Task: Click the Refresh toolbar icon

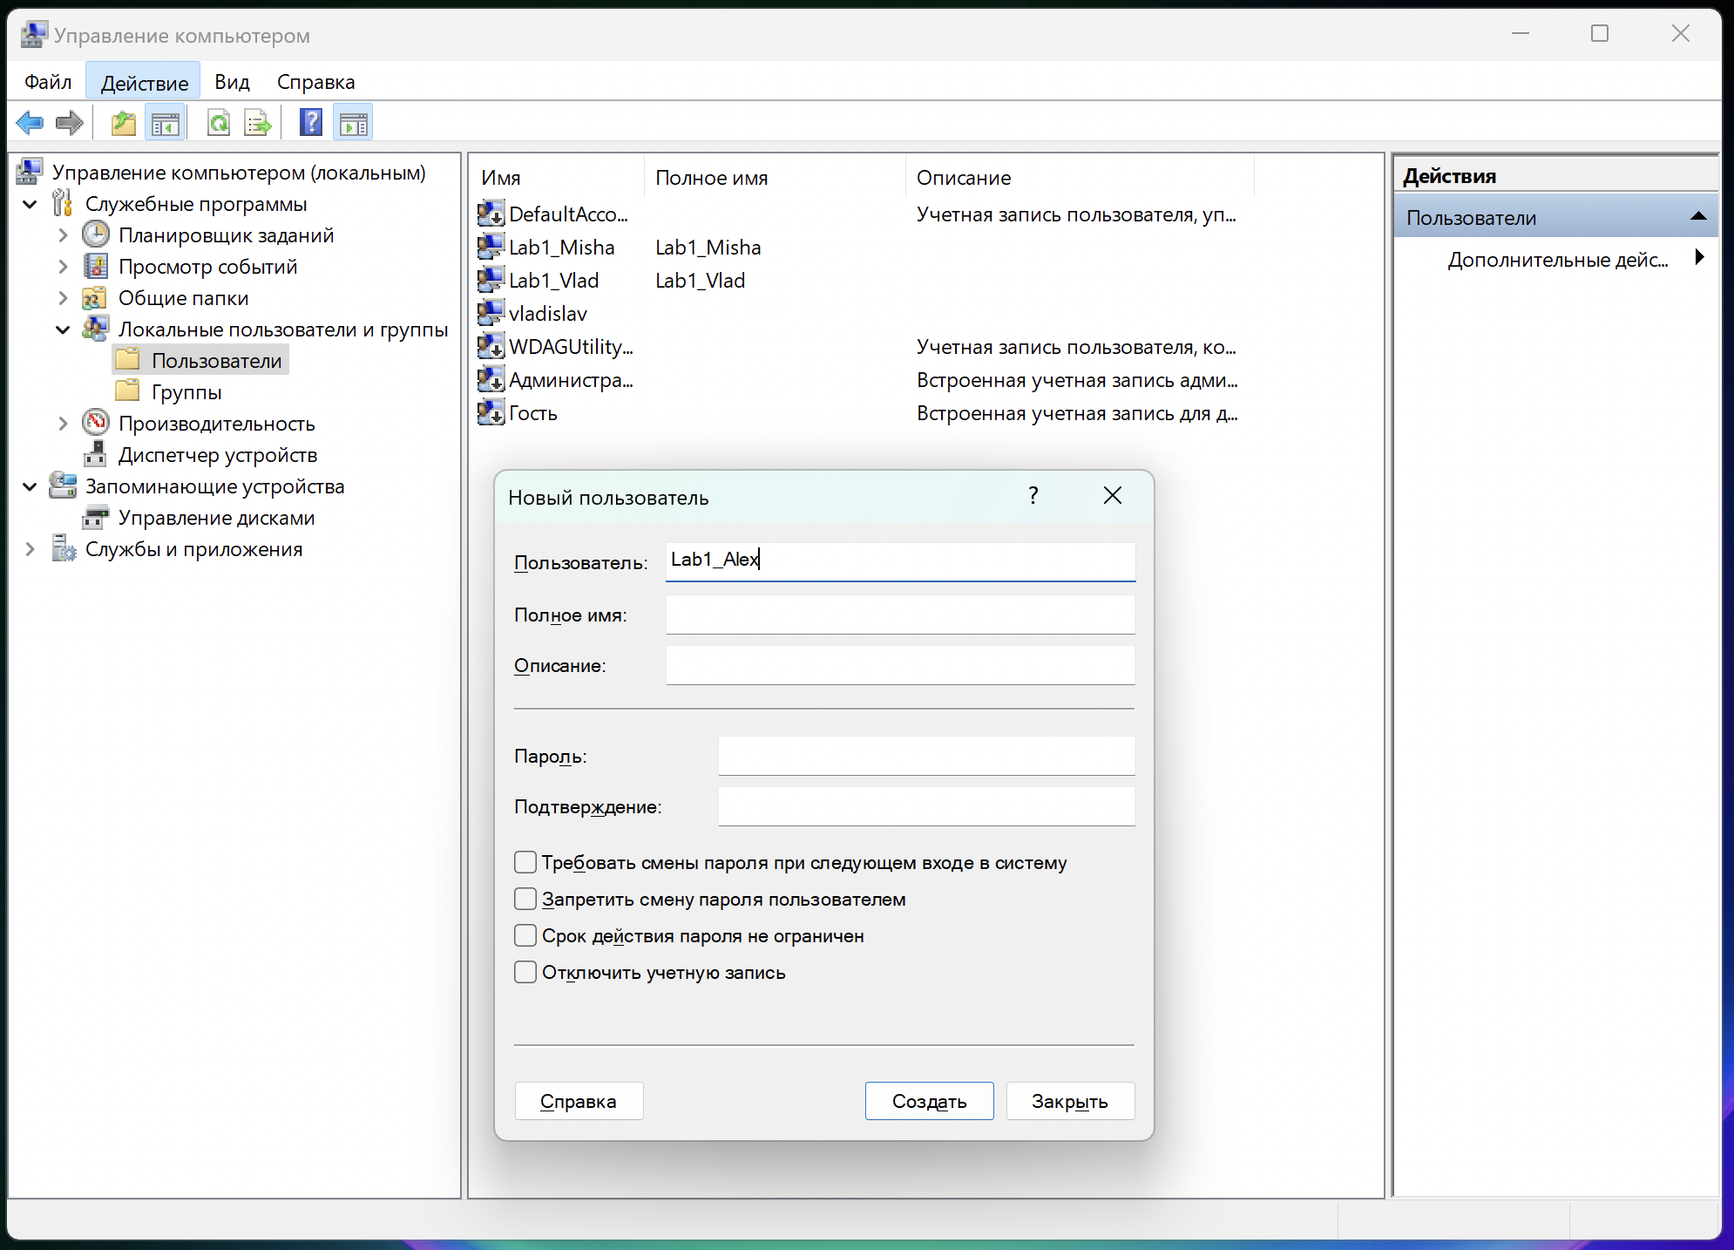Action: (x=219, y=123)
